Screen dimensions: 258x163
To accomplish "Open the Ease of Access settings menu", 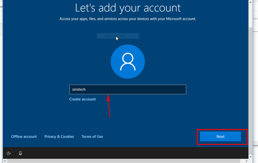I will [x=8, y=153].
